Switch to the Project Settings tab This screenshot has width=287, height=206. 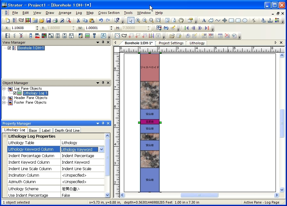(171, 43)
